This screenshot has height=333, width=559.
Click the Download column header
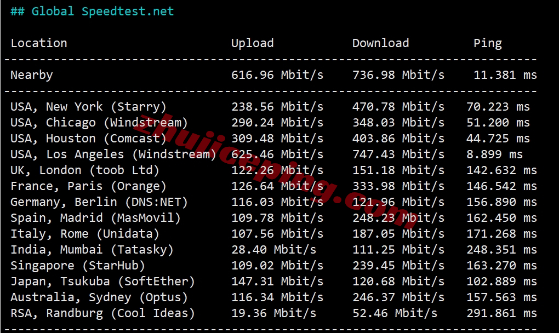[381, 43]
